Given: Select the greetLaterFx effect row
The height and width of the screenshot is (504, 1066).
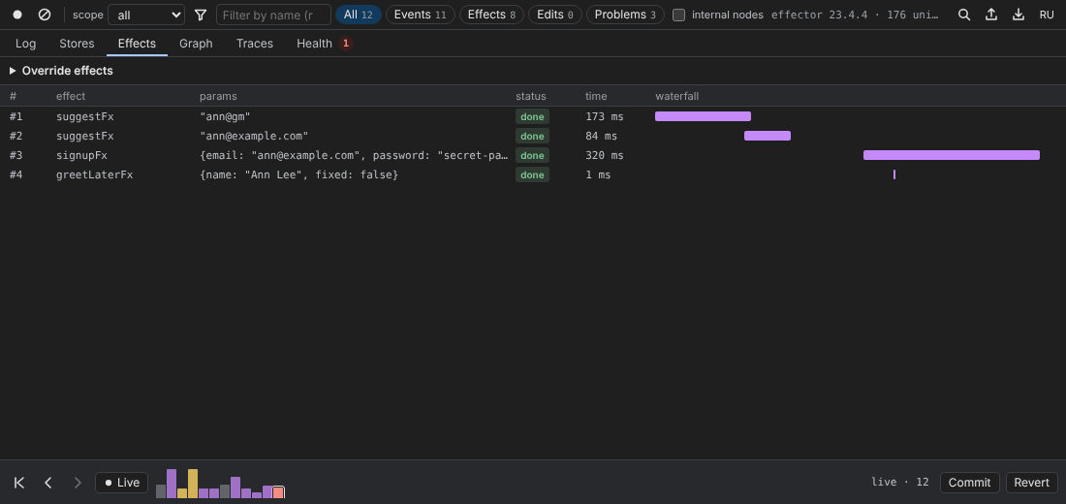Looking at the screenshot, I should point(533,174).
